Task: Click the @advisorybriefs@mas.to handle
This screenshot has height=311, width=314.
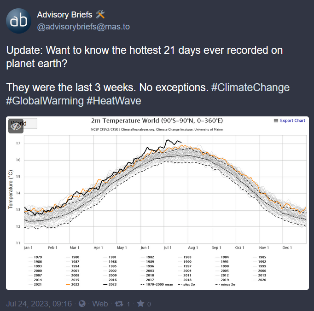Action: click(x=83, y=27)
